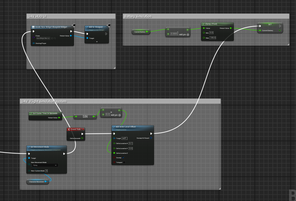This screenshot has height=201, width=296.
Task: Click the Return Value pin on Clamp (Float)
Action: 231,28
